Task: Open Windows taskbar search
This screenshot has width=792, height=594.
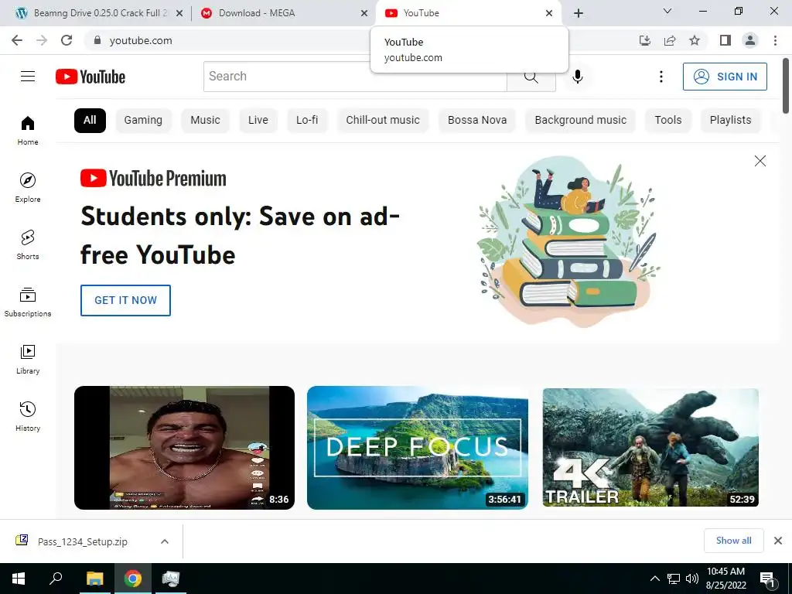Action: [56, 579]
